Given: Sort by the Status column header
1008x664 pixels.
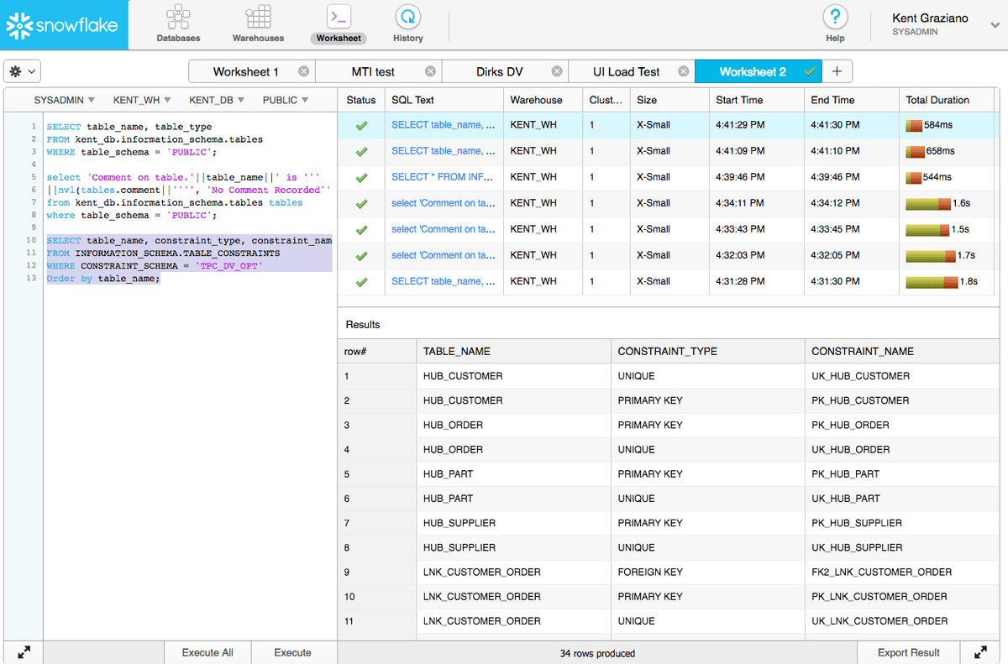Looking at the screenshot, I should [x=361, y=100].
